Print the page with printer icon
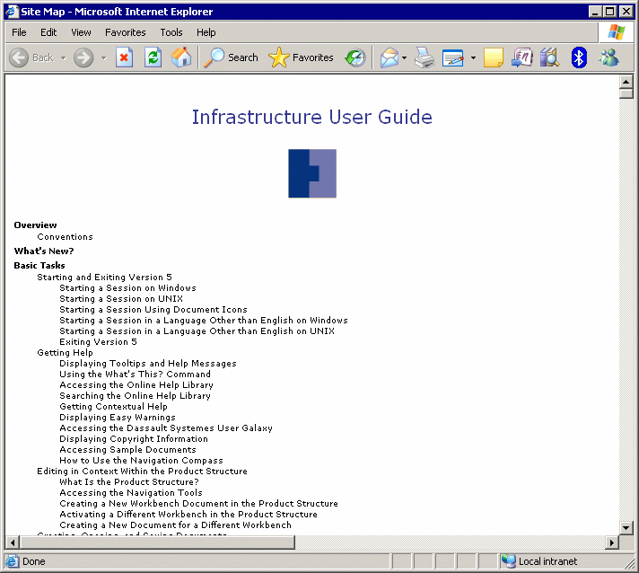 [425, 57]
